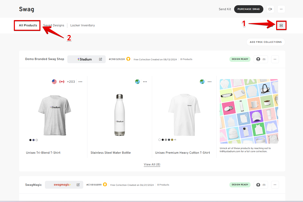
Task: Click the globe icon on Stainless Steel Water Bottle
Action: [x=137, y=82]
